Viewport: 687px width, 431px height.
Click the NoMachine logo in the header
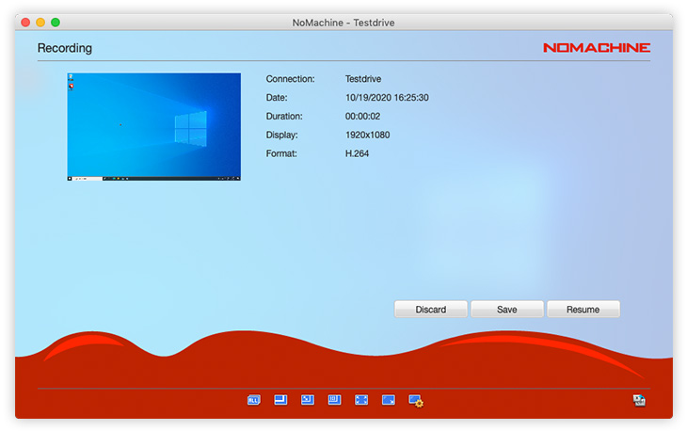(x=596, y=47)
